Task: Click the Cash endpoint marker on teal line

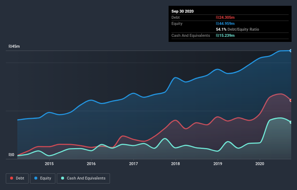Action: click(291, 122)
